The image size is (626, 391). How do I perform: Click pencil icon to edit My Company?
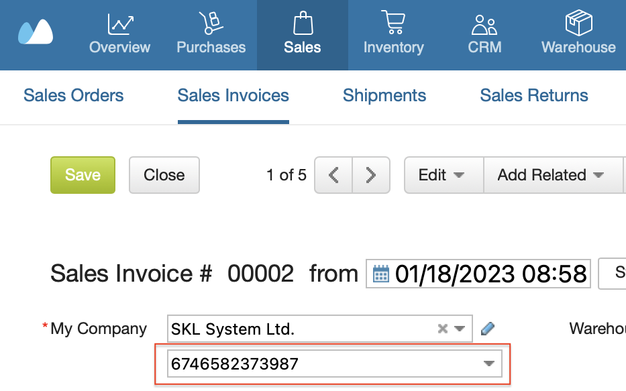(x=488, y=329)
